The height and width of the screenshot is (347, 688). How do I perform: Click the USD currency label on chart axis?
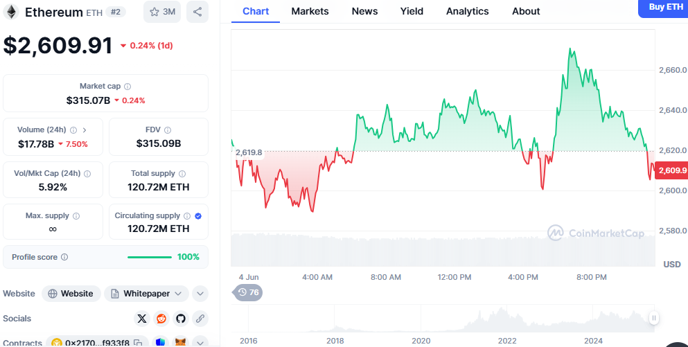(672, 264)
